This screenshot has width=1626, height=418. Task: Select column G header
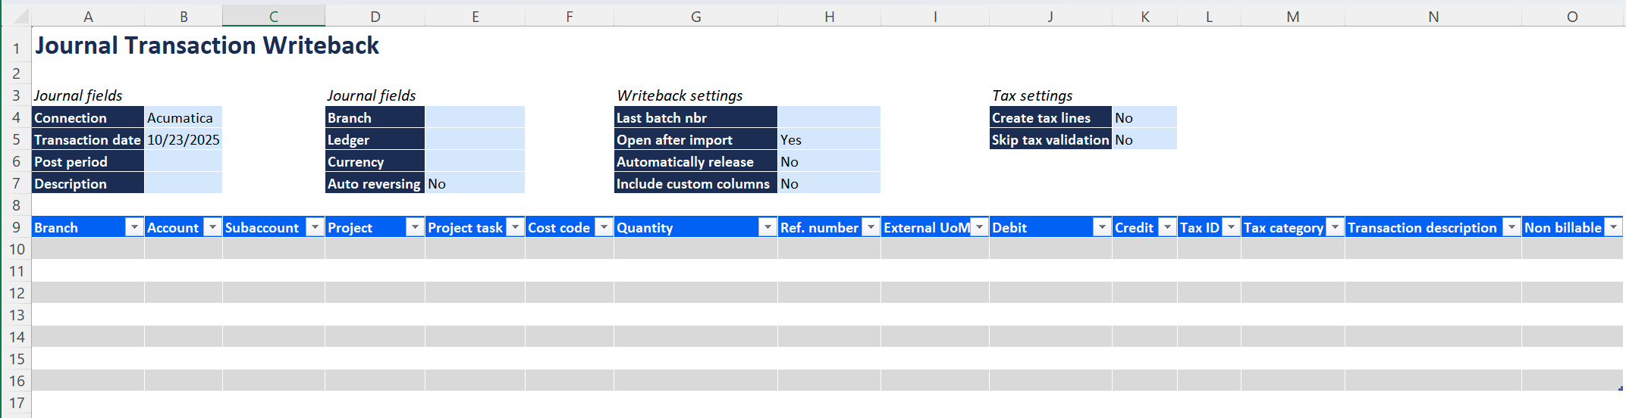695,17
